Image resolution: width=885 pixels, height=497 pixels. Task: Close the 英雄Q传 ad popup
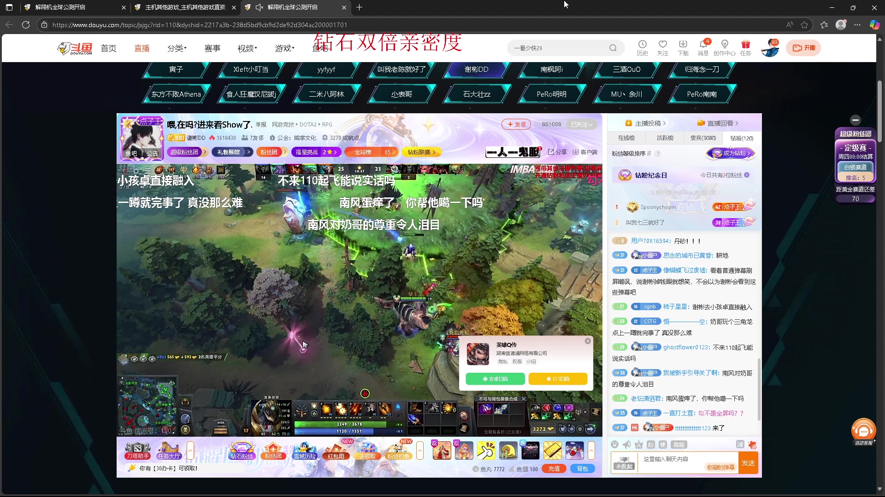(588, 341)
